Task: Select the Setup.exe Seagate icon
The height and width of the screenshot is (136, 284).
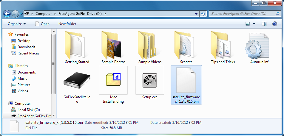Action: coord(150,80)
